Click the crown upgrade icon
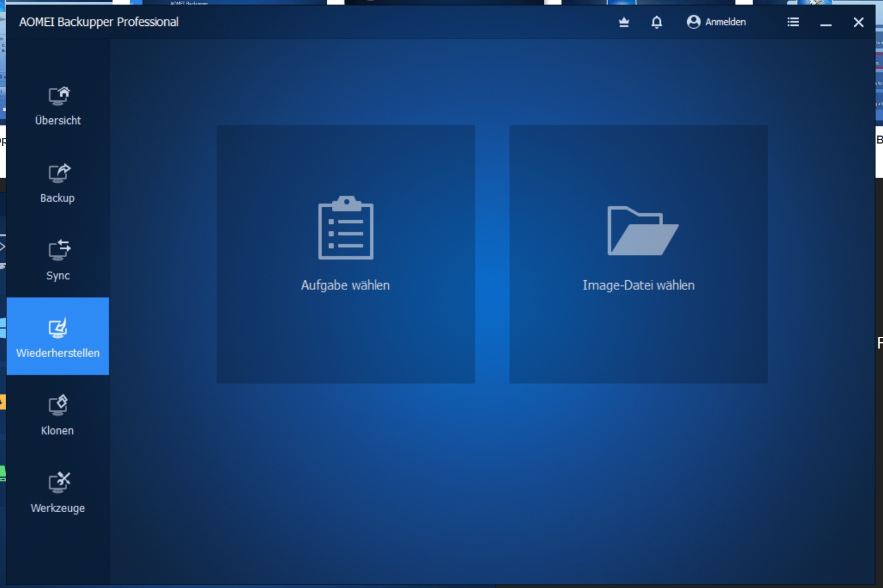 click(x=624, y=22)
